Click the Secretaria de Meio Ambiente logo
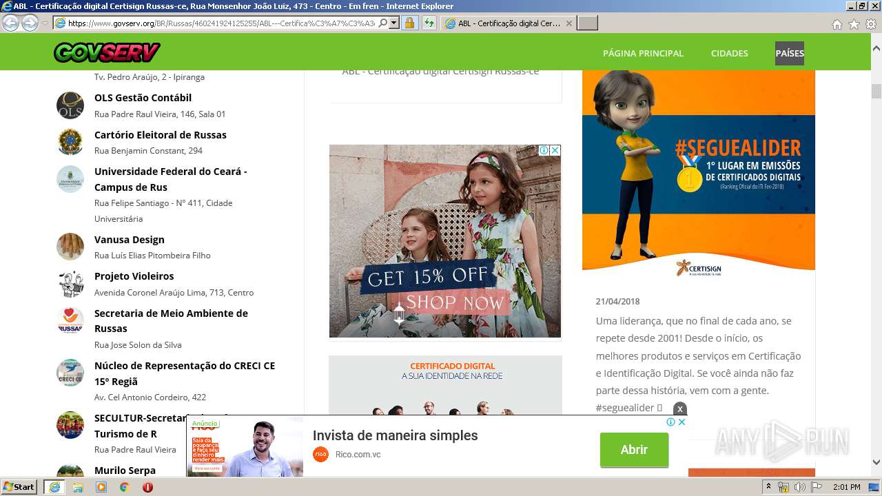 [x=70, y=320]
